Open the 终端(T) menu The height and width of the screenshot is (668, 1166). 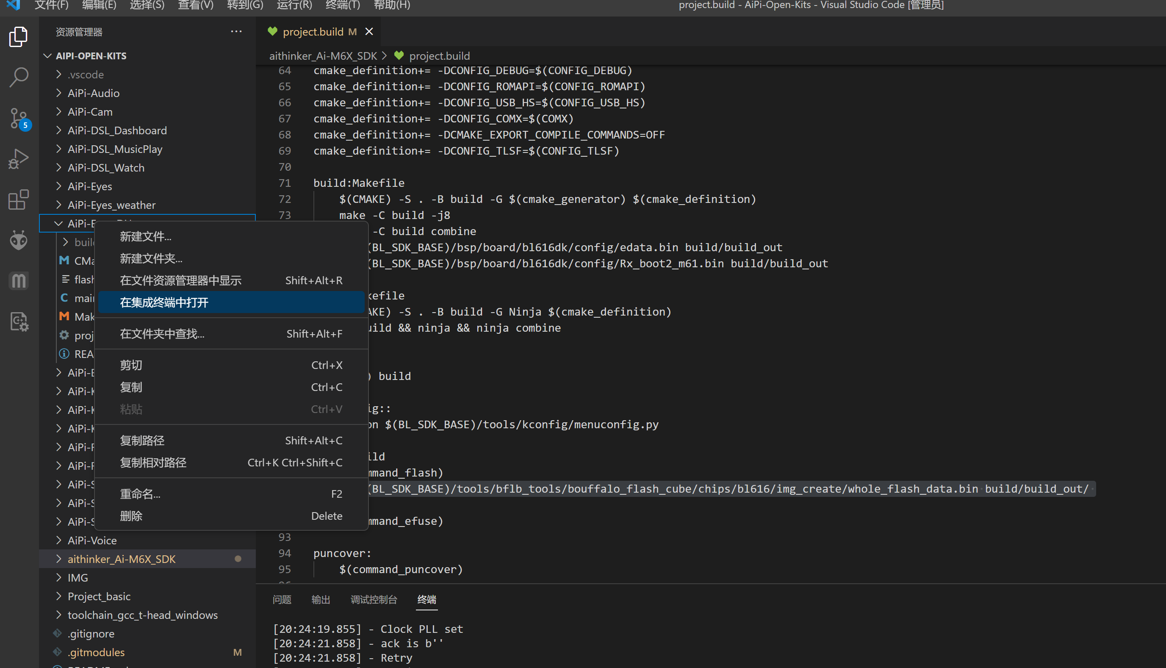click(x=343, y=5)
